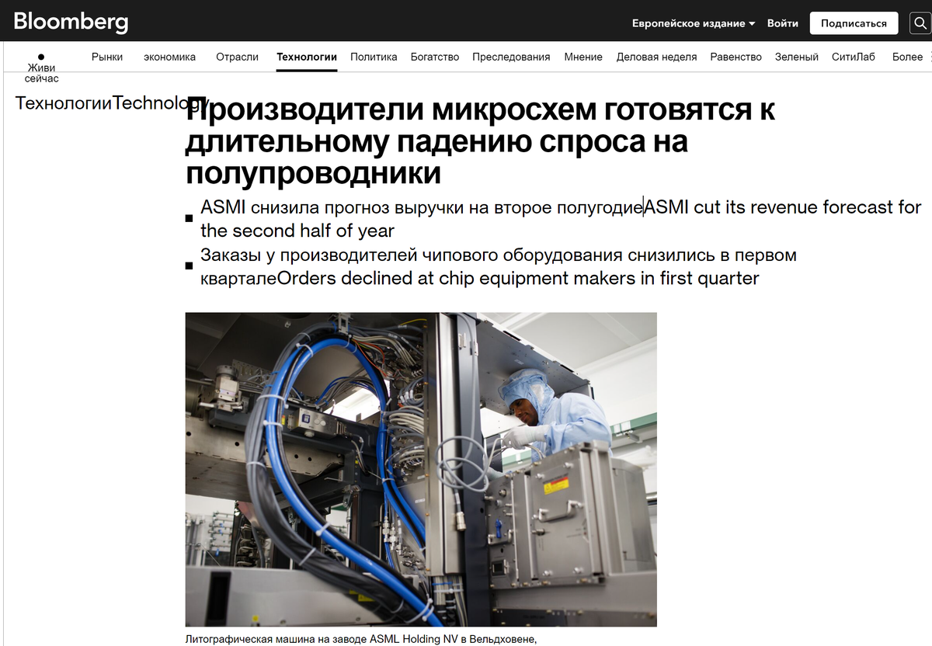The image size is (932, 646).
Task: Expand the Более menu
Action: [907, 57]
